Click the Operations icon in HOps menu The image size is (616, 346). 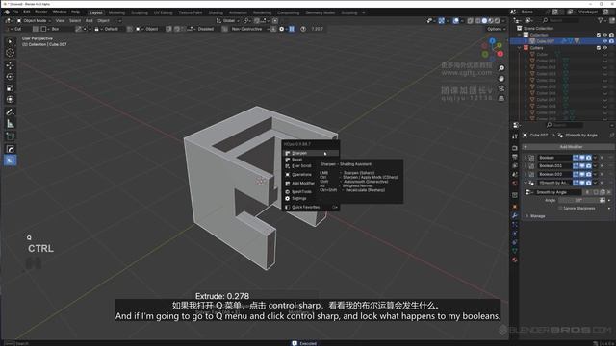288,175
